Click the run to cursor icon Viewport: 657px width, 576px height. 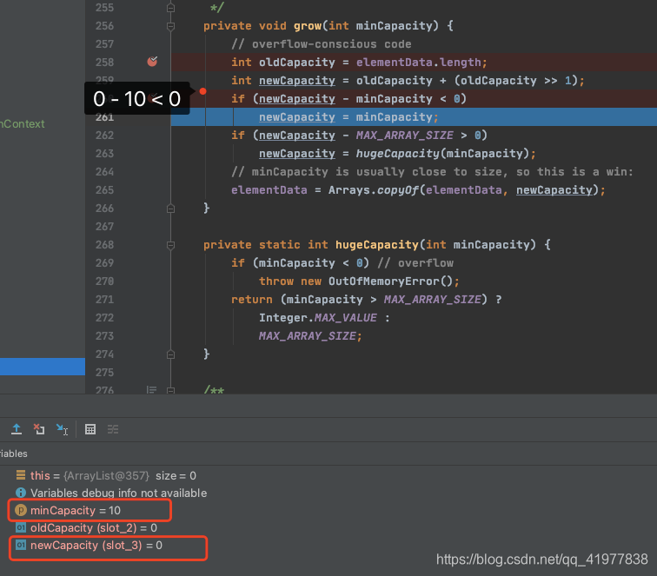[x=62, y=429]
